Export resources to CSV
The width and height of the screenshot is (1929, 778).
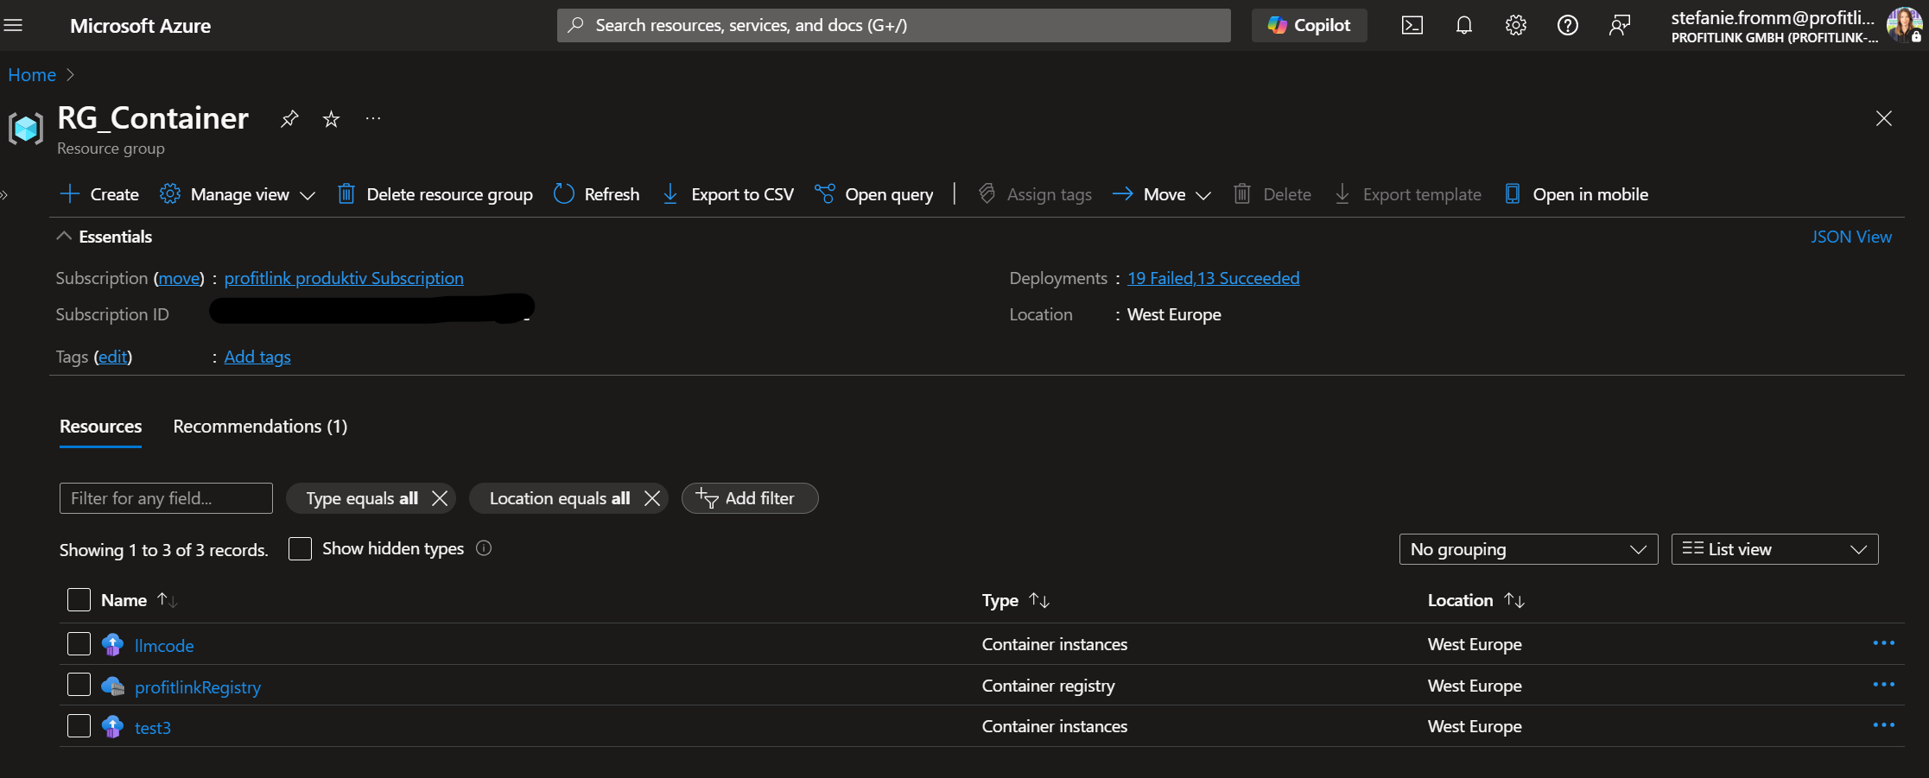727,194
